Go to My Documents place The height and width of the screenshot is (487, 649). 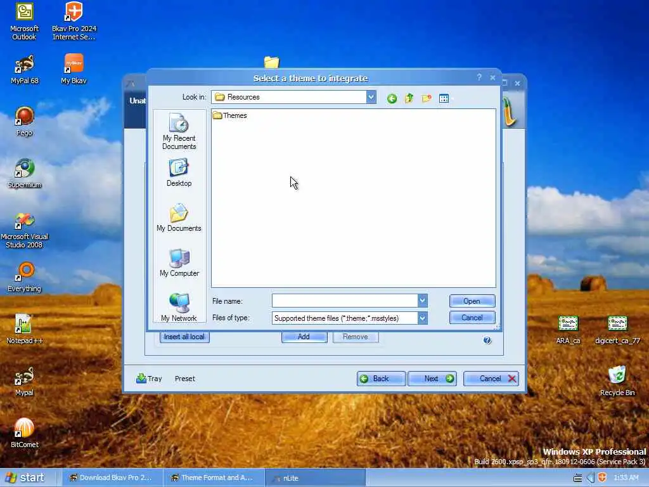click(x=179, y=218)
